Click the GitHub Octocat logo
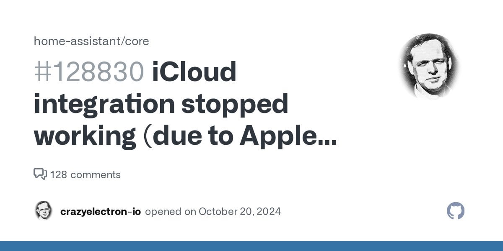This screenshot has height=251, width=503. (x=456, y=211)
